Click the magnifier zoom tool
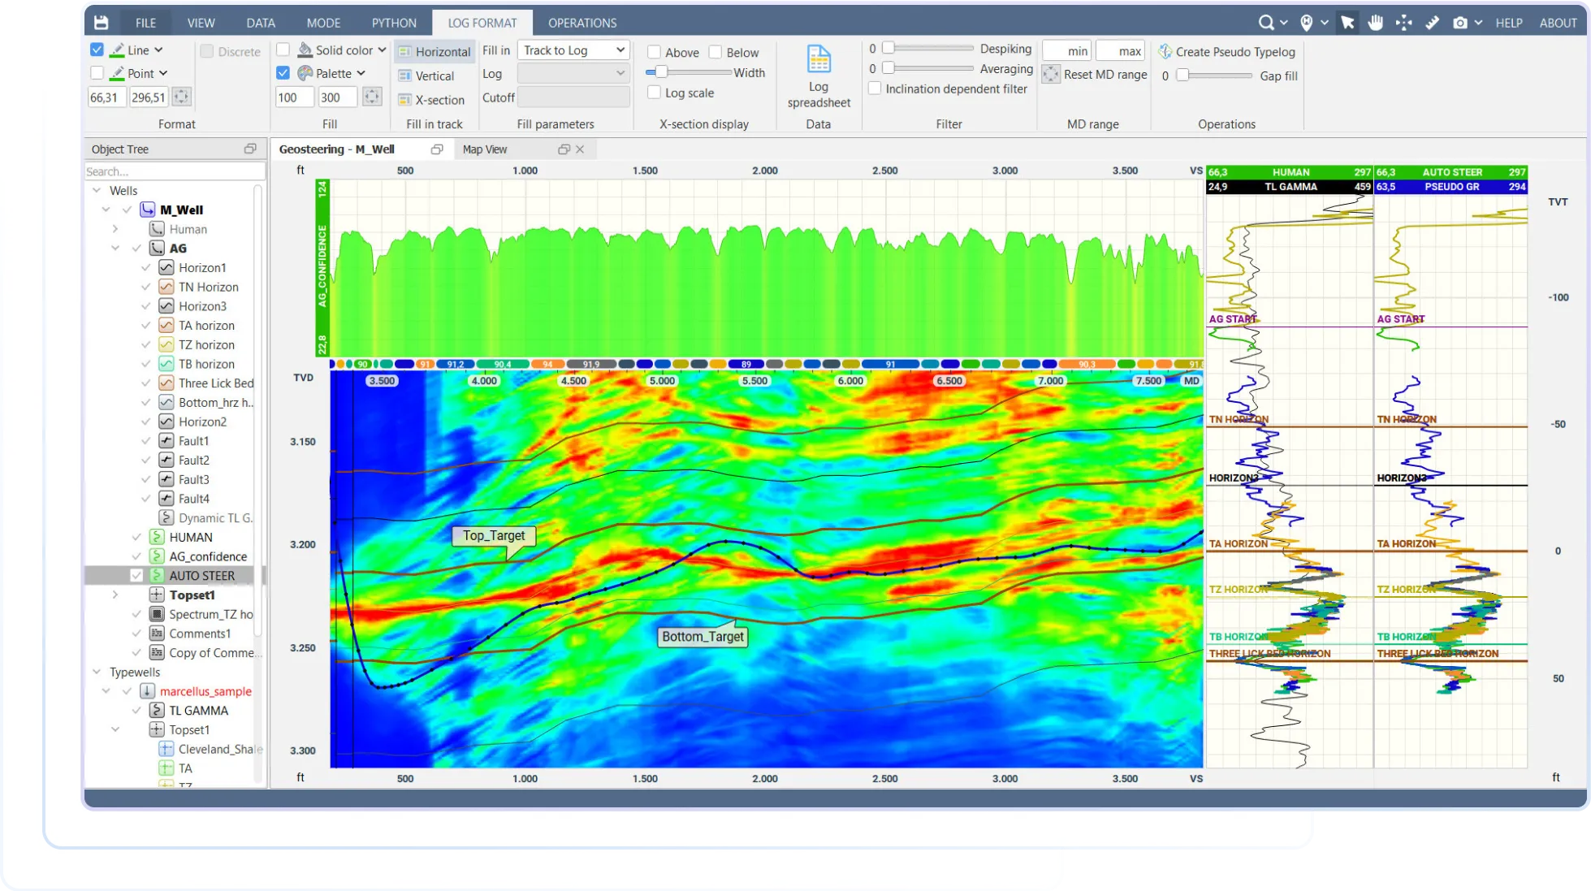 [x=1266, y=23]
